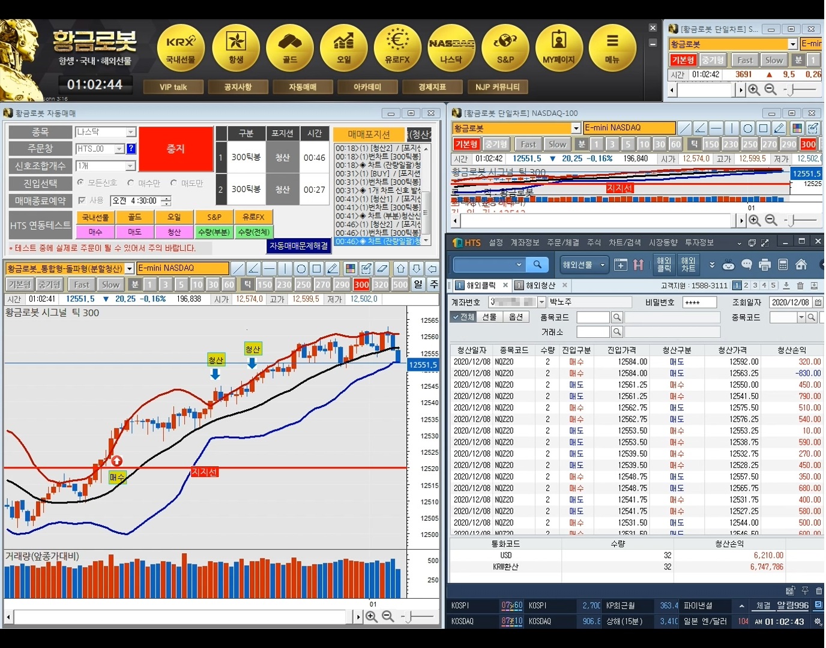Image resolution: width=826 pixels, height=648 pixels.
Task: Click the HTS home icon
Action: [x=801, y=265]
